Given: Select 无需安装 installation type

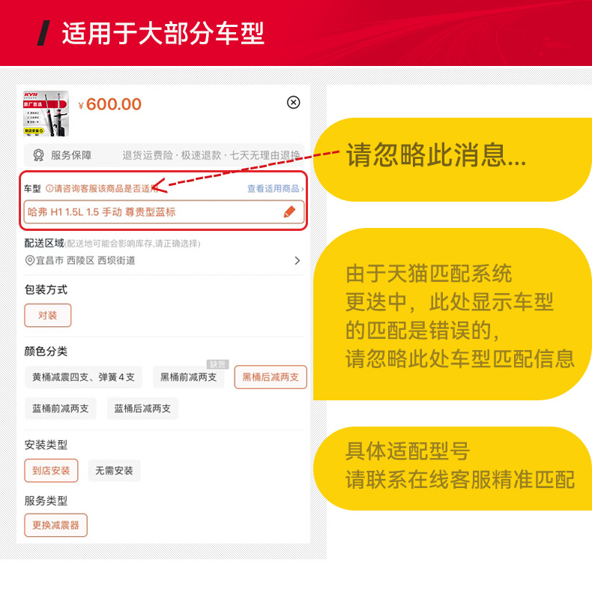Looking at the screenshot, I should coord(115,470).
